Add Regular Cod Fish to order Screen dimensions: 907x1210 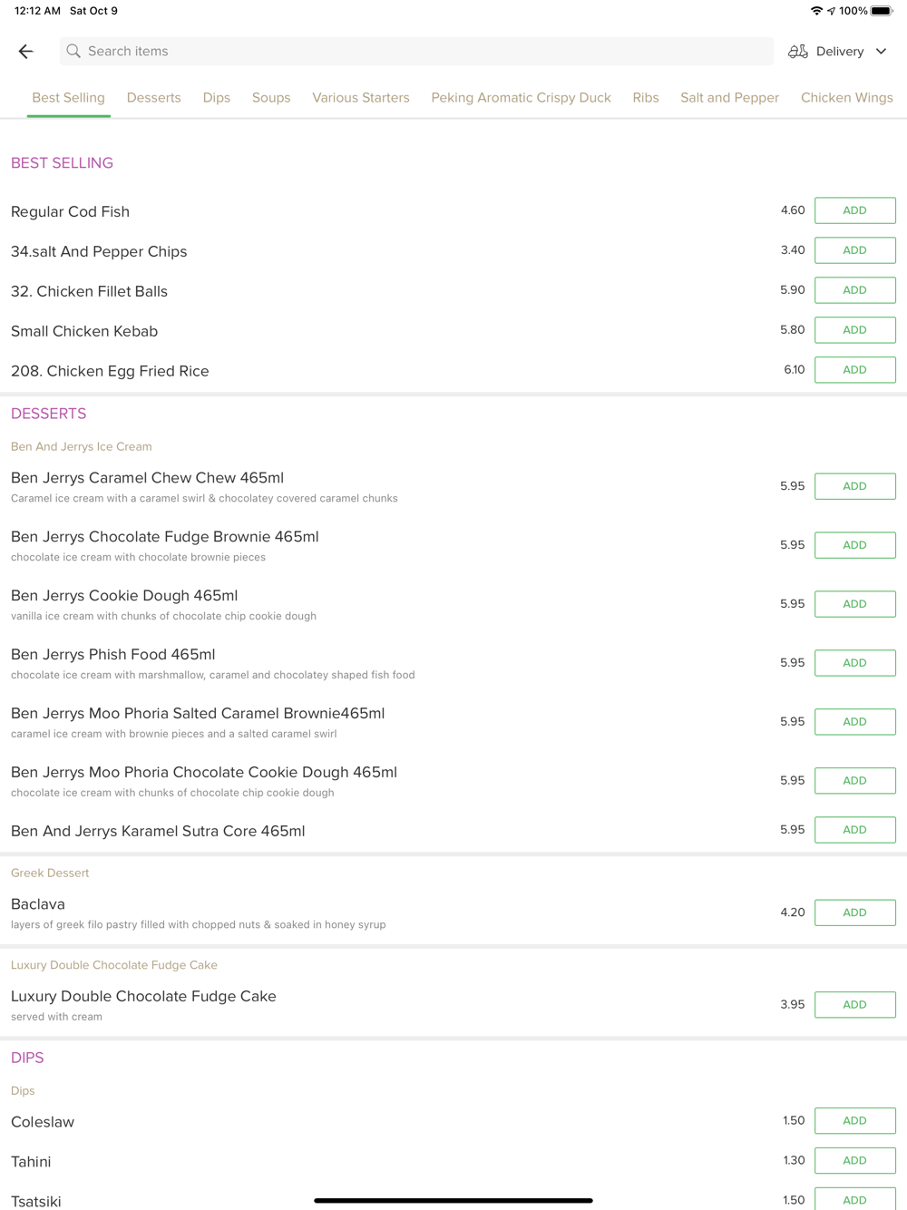854,210
